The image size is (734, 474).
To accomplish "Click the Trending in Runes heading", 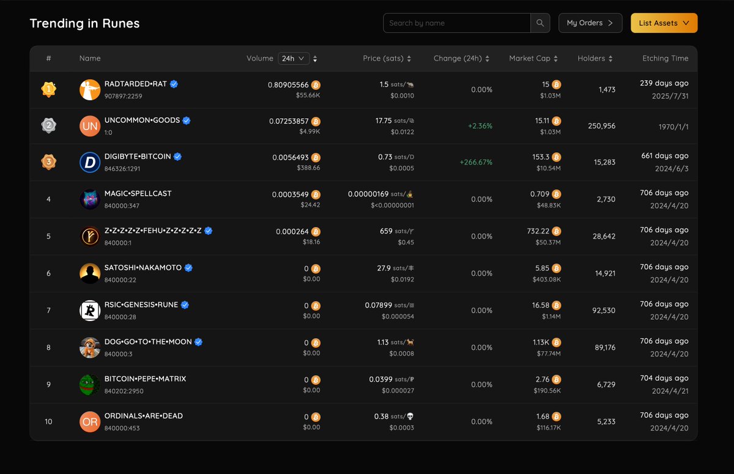I will coord(85,24).
